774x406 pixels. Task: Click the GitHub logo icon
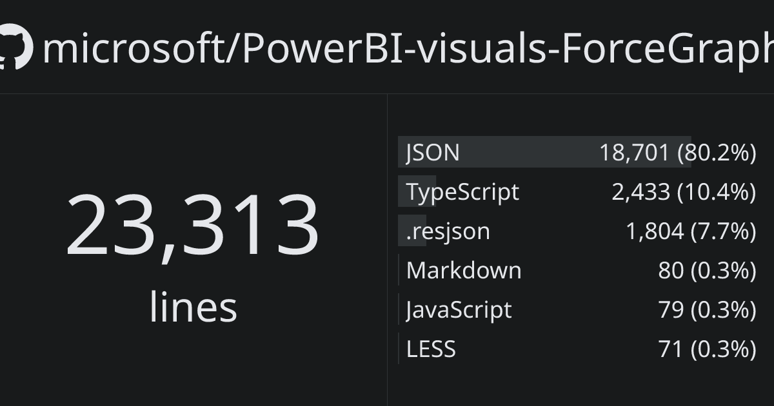pos(14,46)
